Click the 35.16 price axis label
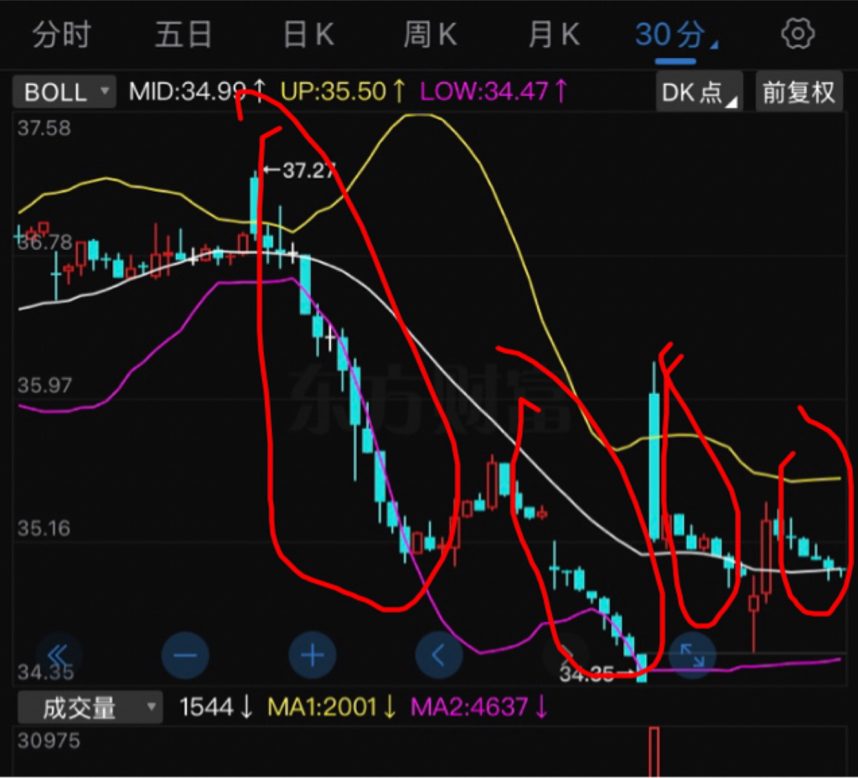Viewport: 858px width, 778px height. click(44, 528)
